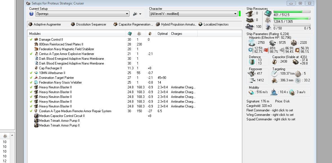The height and width of the screenshot is (163, 332).
Task: Click the Cap Recharger II module icon
Action: tap(36, 68)
